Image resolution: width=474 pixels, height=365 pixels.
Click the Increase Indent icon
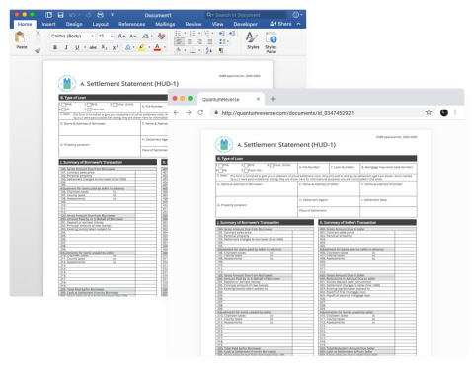tap(232, 33)
